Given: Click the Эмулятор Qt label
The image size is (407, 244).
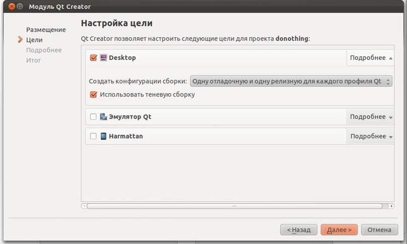Looking at the screenshot, I should pyautogui.click(x=130, y=117).
